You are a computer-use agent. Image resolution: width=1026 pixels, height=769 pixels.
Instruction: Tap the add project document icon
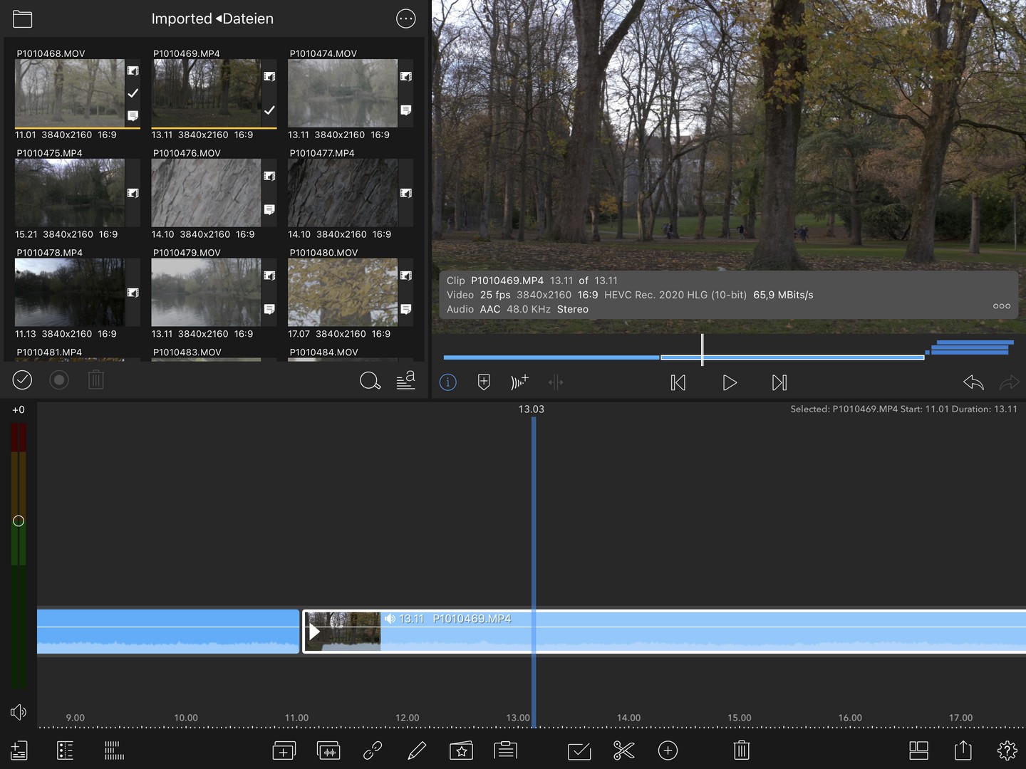pyautogui.click(x=19, y=750)
